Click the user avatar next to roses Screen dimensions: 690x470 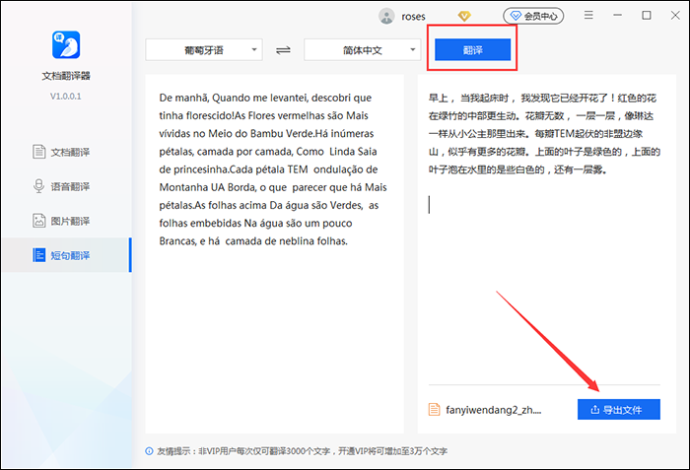click(387, 16)
